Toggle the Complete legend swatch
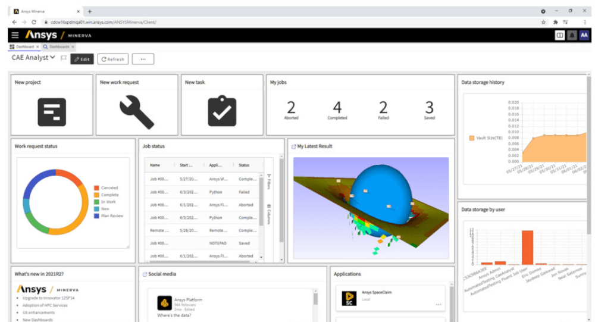 [x=96, y=195]
